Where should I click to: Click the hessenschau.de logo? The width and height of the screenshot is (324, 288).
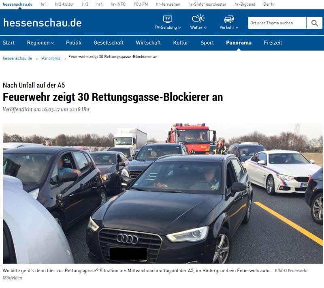[43, 23]
